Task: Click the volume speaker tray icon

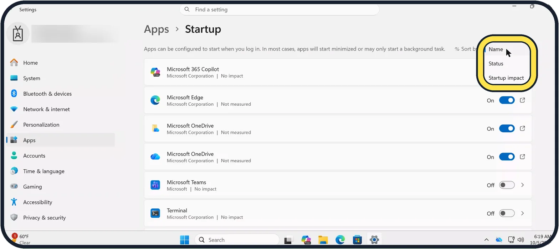Action: [x=520, y=240]
